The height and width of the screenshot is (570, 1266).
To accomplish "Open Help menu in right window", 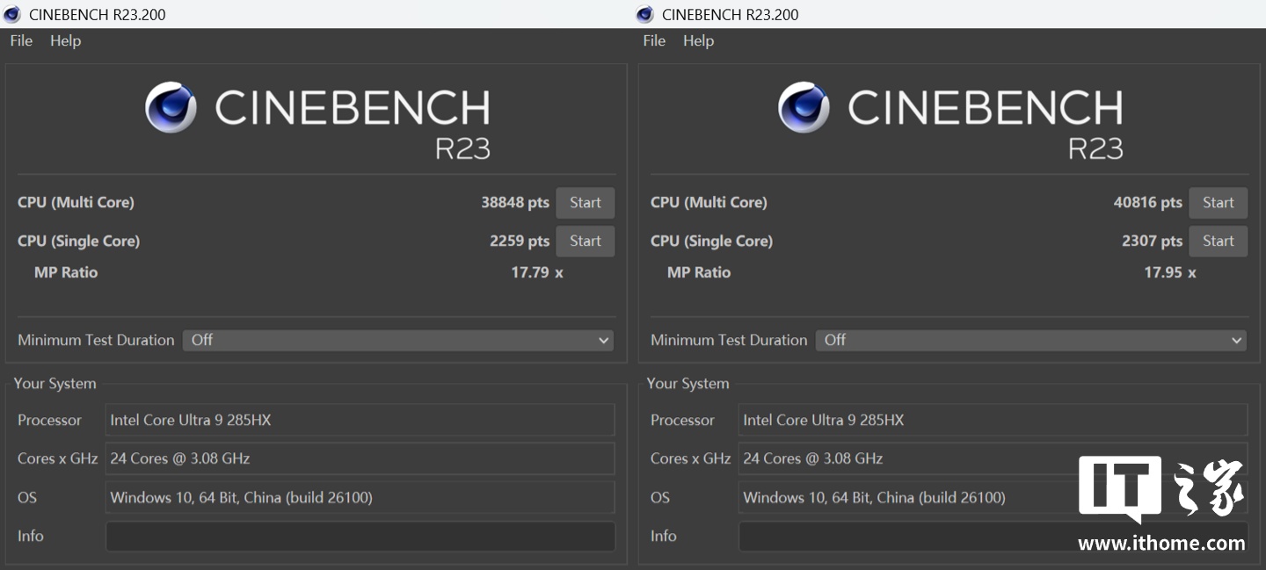I will pyautogui.click(x=698, y=40).
